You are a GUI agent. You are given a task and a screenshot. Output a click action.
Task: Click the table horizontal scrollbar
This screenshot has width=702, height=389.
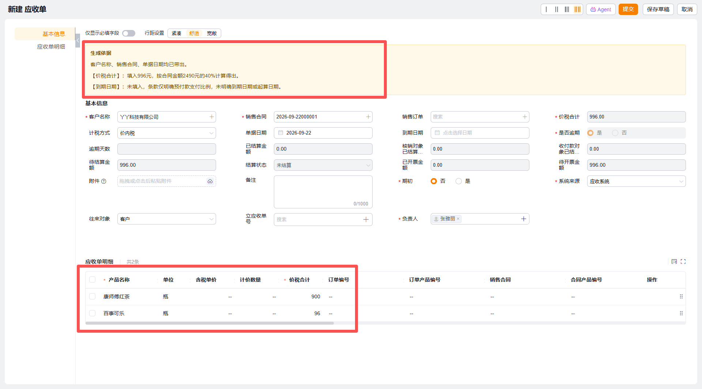210,323
